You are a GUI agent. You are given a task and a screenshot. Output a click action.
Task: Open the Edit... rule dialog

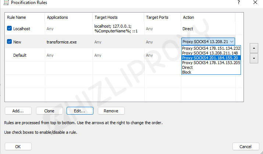[80, 111]
